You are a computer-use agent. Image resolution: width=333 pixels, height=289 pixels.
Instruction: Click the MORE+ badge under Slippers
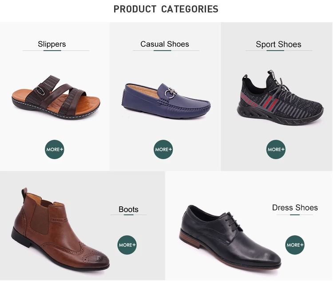pos(55,150)
